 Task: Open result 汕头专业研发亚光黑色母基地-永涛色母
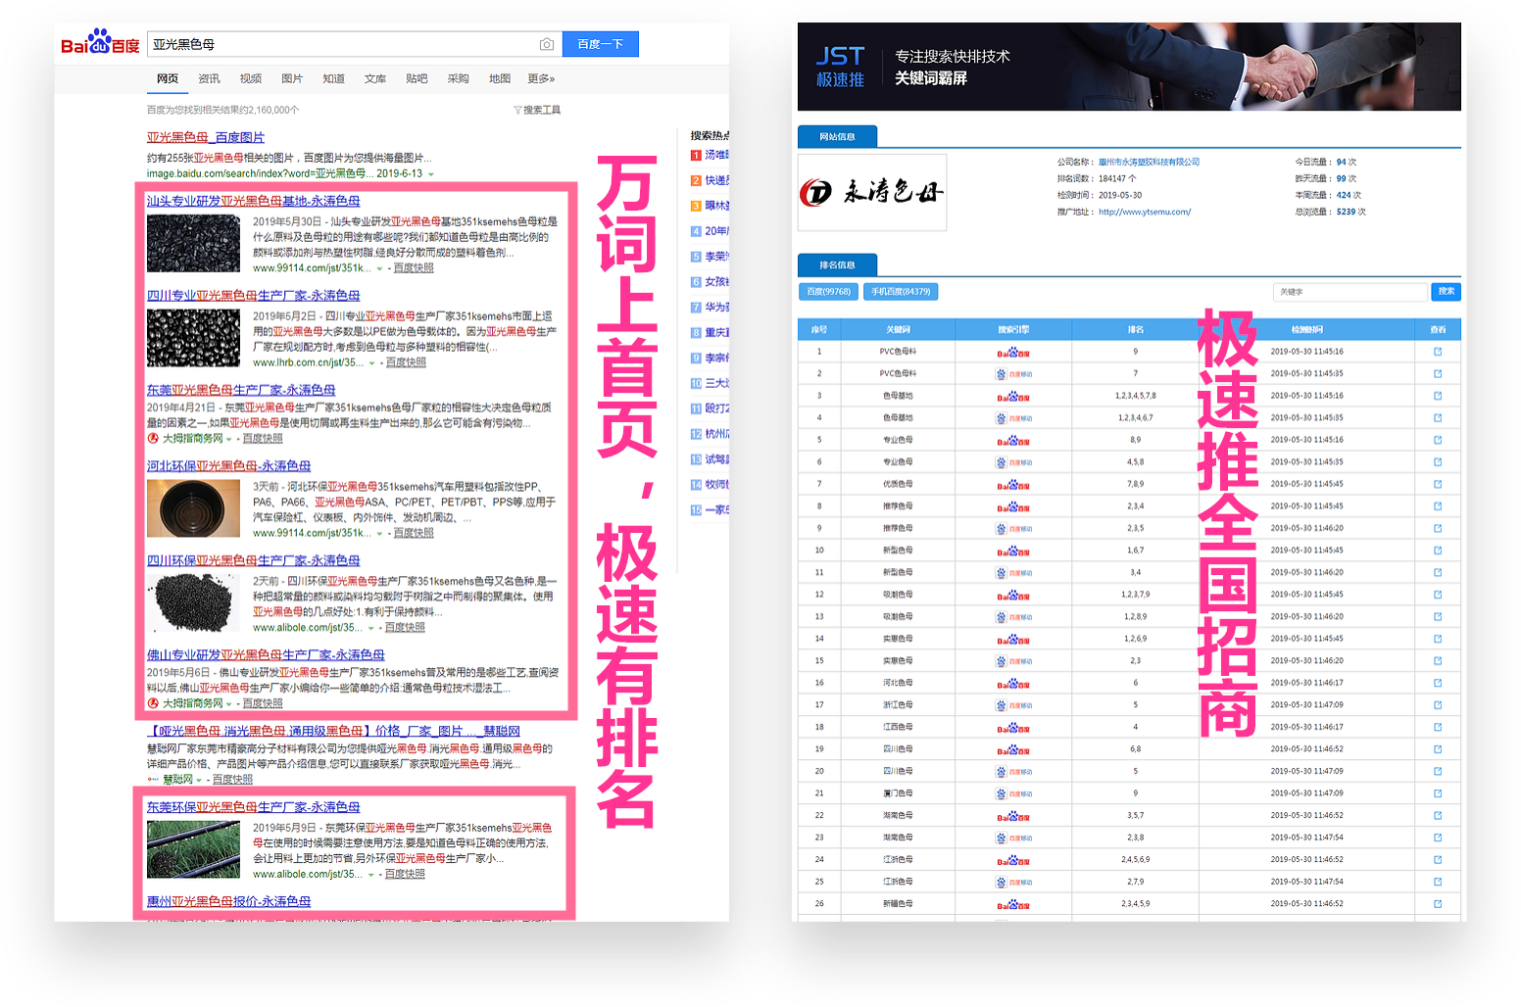tap(254, 201)
